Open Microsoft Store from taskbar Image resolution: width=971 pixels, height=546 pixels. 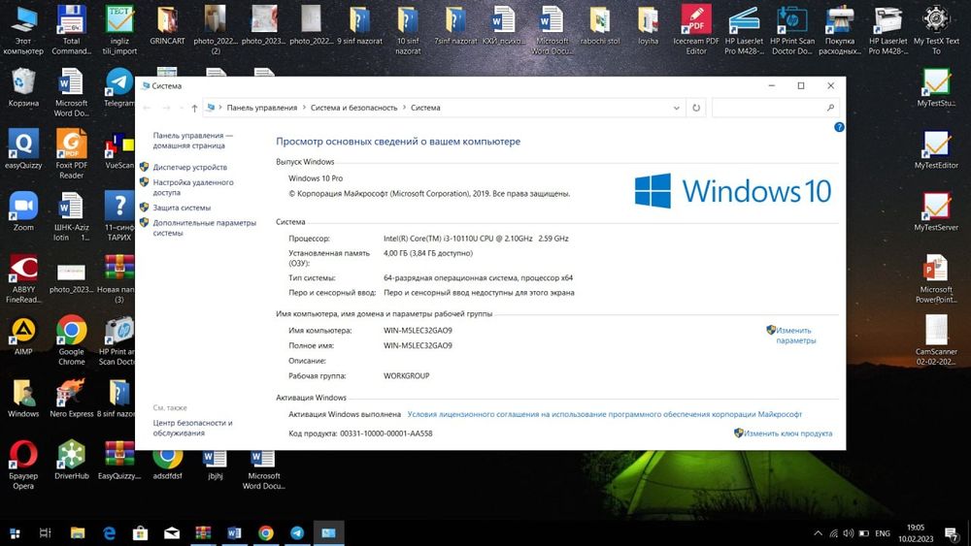[141, 532]
